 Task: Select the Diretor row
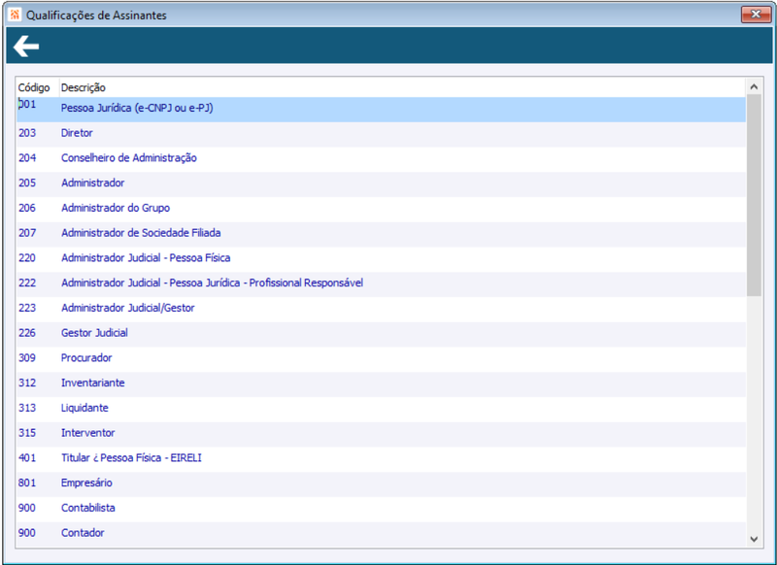381,135
